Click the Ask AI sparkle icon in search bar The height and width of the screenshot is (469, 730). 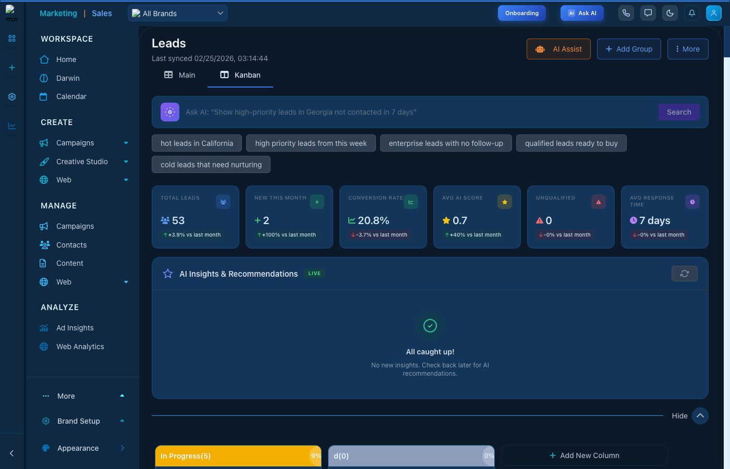[x=170, y=112]
